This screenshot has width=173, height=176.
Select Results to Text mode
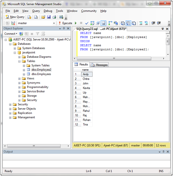123,23
